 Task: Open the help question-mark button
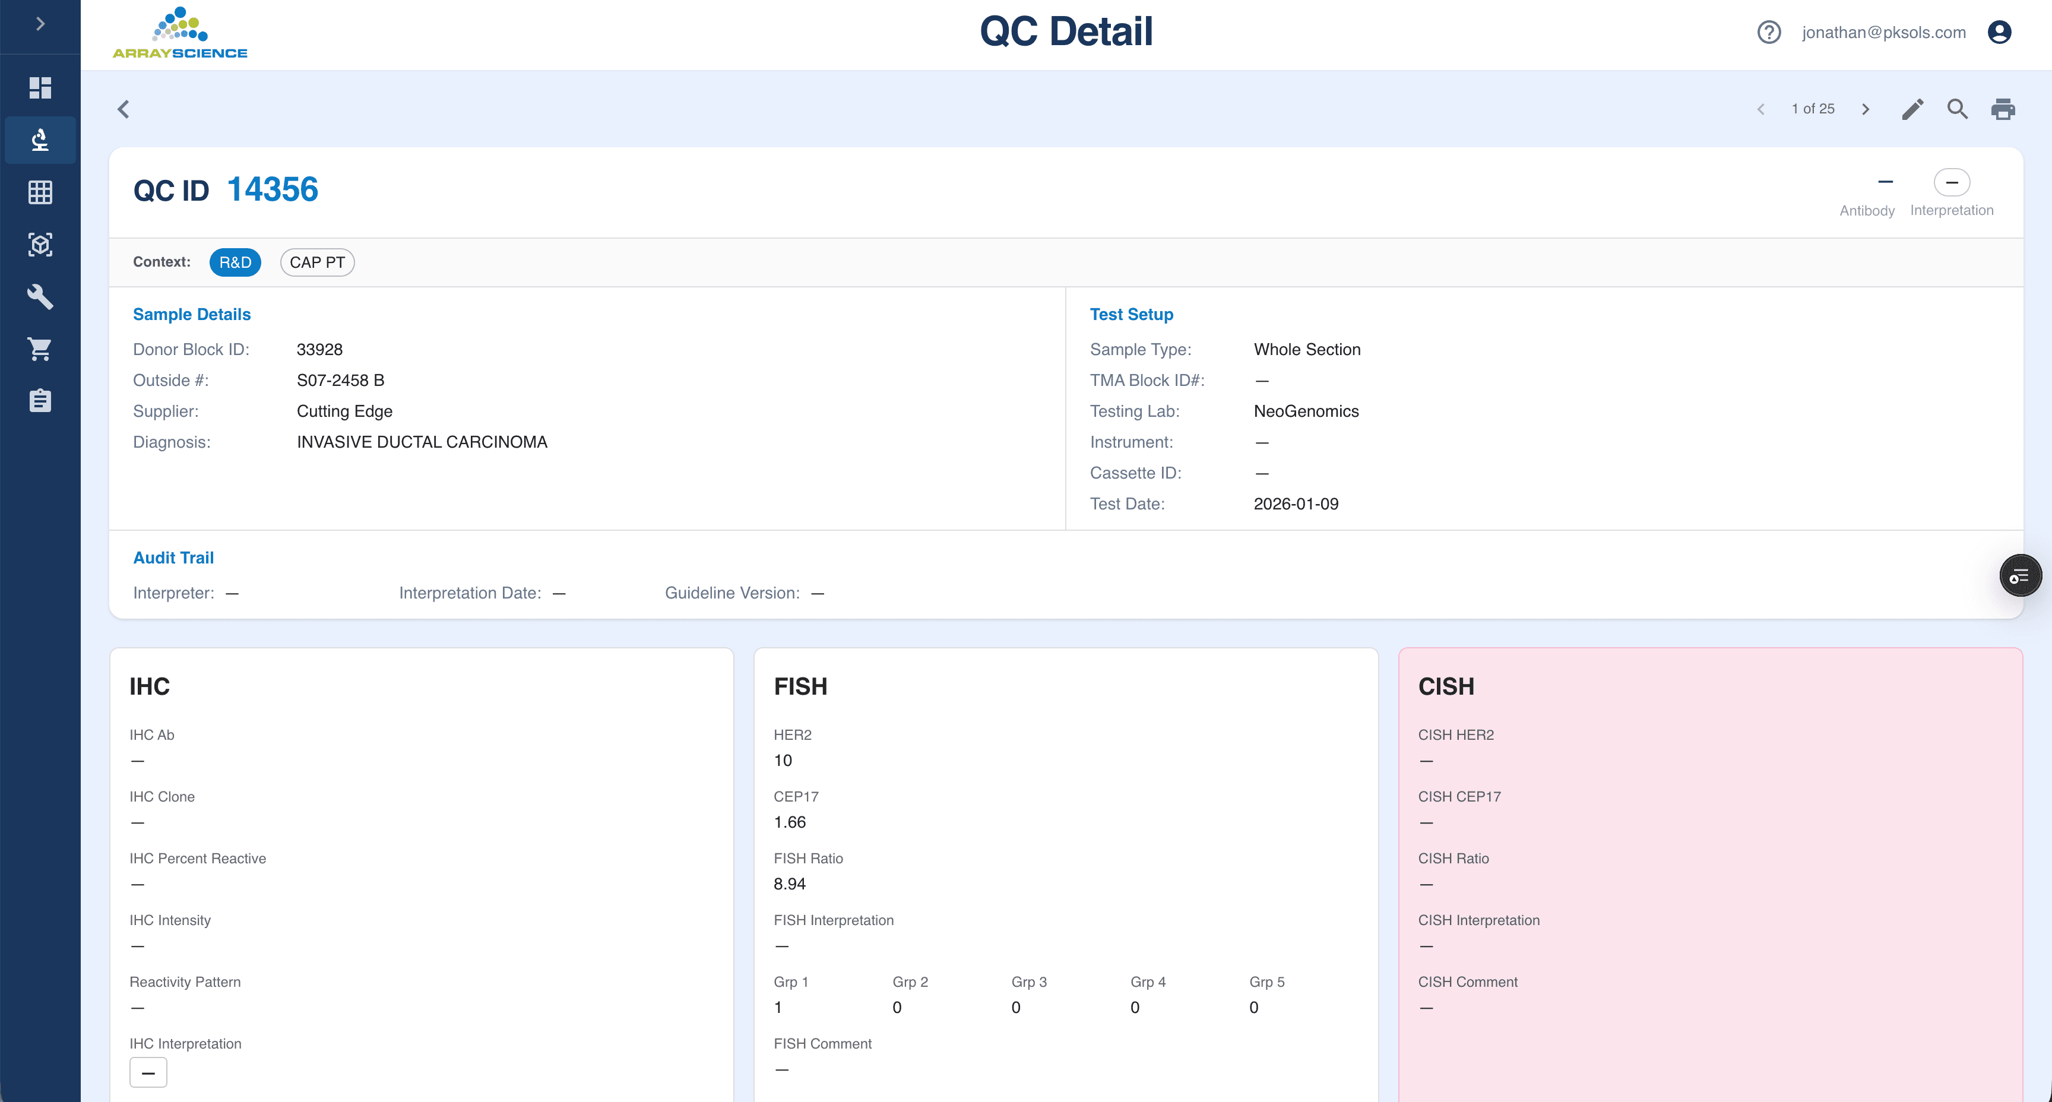[x=1768, y=32]
